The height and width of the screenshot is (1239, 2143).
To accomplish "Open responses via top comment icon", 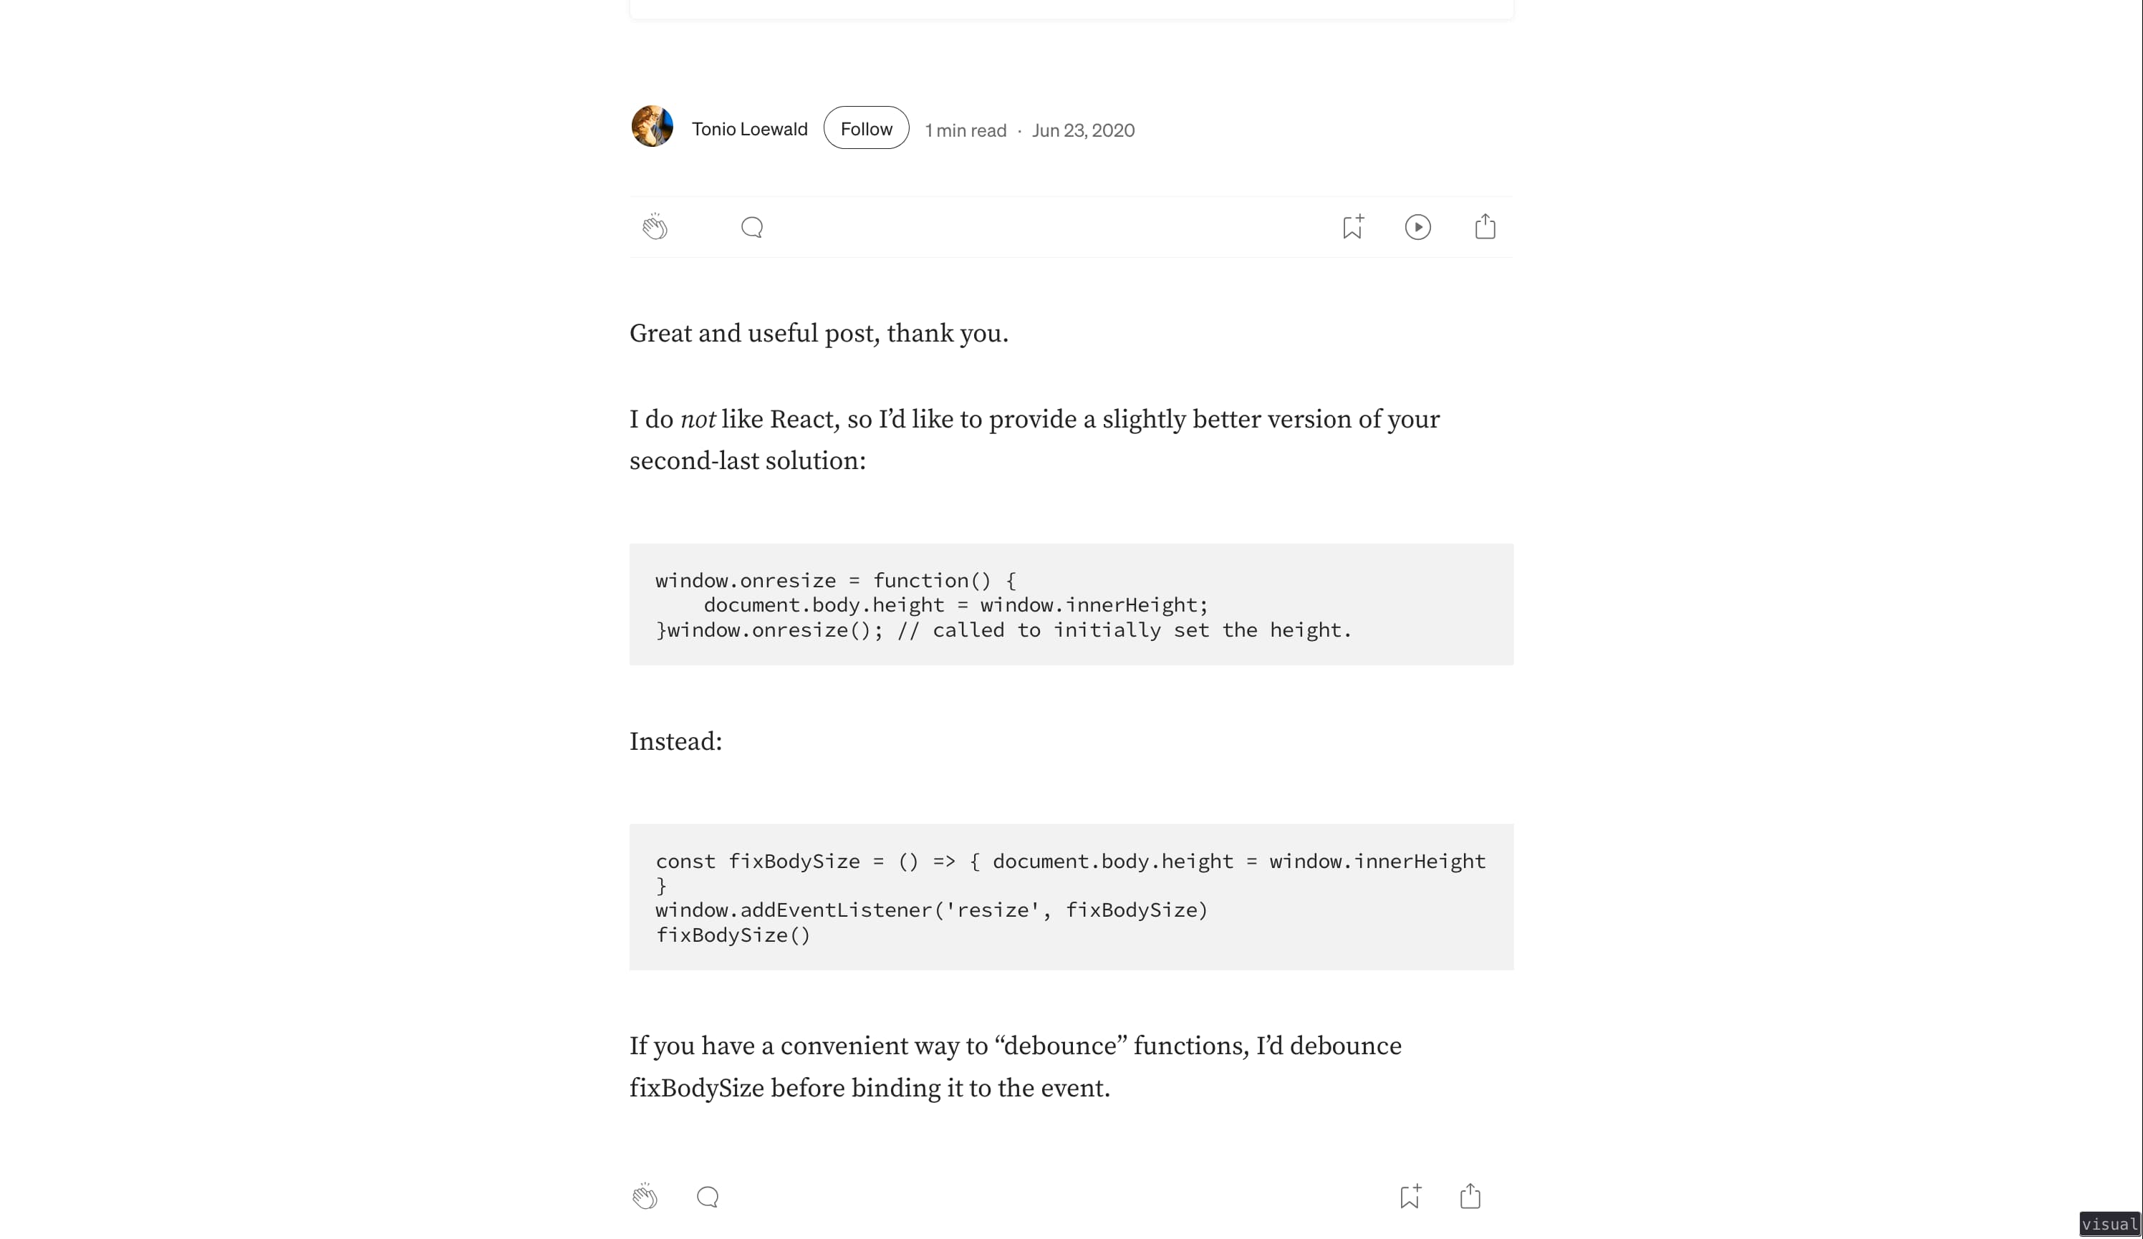I will pos(752,227).
